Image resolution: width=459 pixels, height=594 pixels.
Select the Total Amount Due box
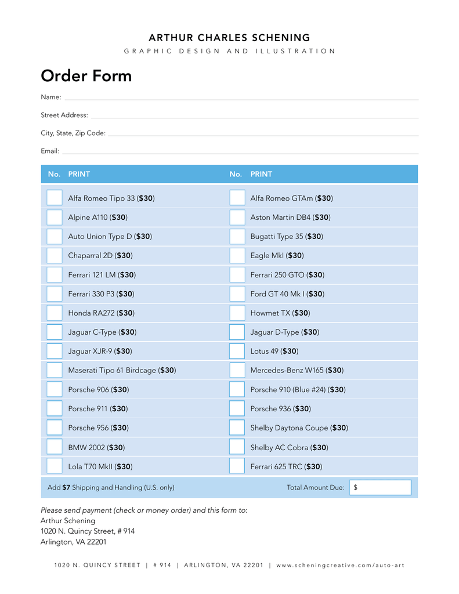[x=380, y=487]
